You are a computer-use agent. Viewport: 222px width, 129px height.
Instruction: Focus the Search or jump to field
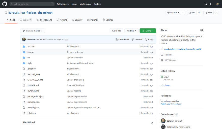click(x=32, y=4)
